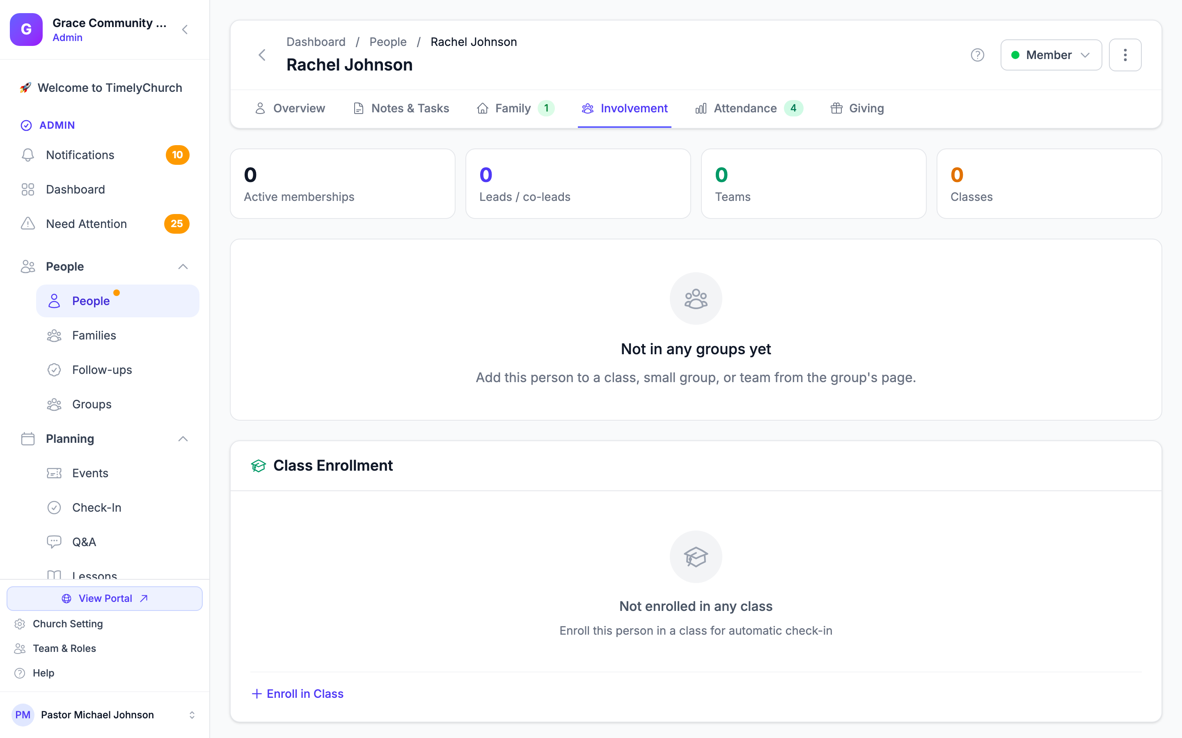Switch to the Overview tab
Viewport: 1182px width, 738px height.
tap(290, 108)
